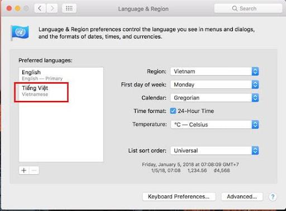The image size is (286, 211).
Task: Toggle the 24-Hour Time checkbox
Action: pyautogui.click(x=173, y=111)
